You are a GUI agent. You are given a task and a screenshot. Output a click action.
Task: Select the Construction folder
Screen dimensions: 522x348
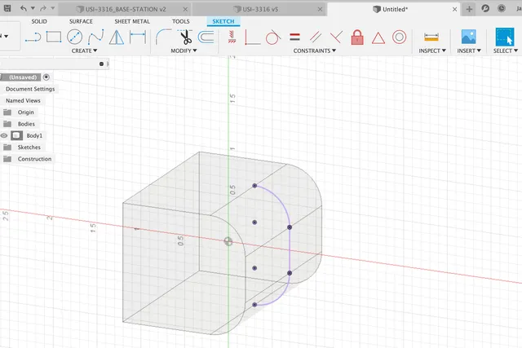(x=34, y=159)
